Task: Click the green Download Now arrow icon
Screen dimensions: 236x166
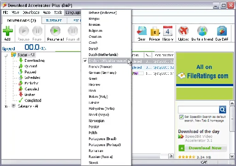Action: pyautogui.click(x=182, y=148)
